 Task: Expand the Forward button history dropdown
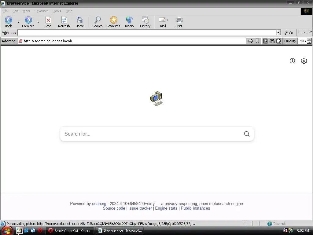pos(38,22)
